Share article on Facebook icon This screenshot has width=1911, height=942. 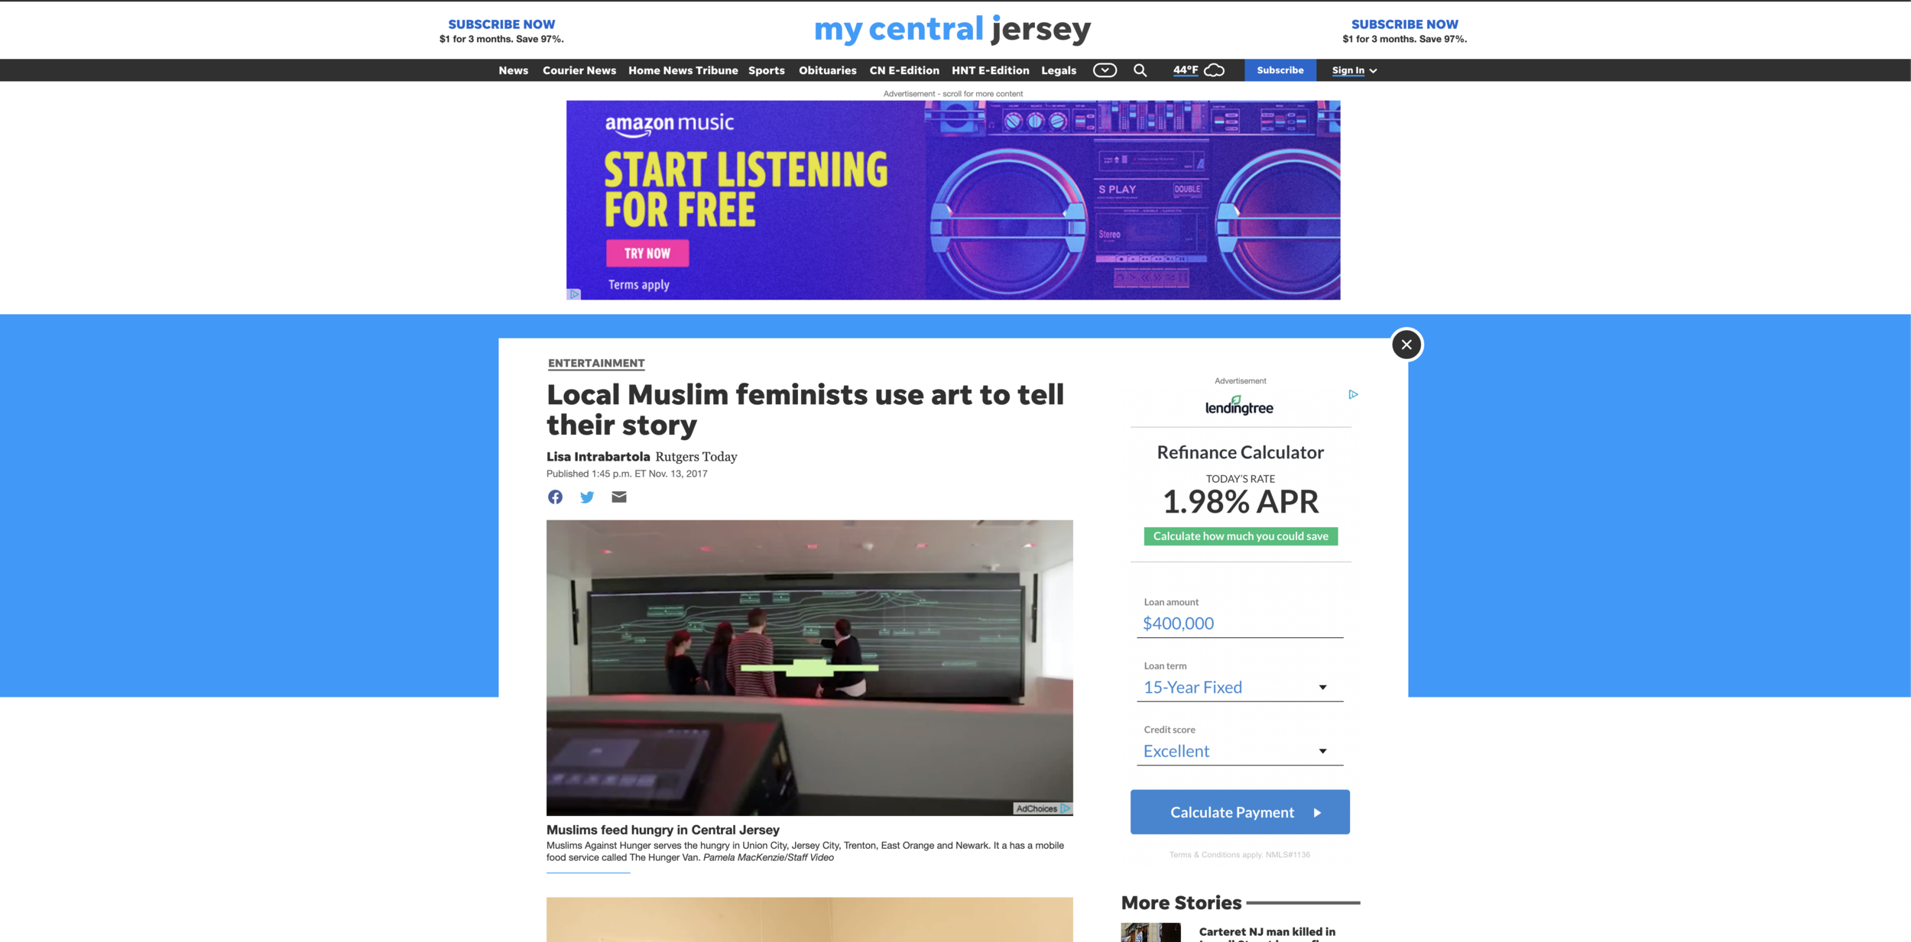coord(555,497)
